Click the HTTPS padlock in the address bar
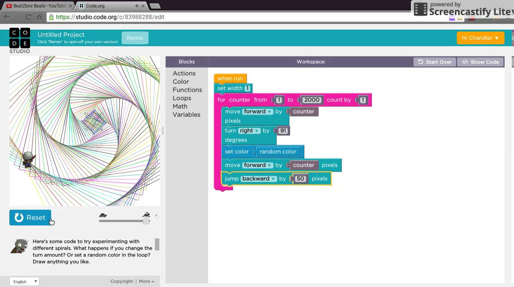The width and height of the screenshot is (514, 287). (x=52, y=17)
